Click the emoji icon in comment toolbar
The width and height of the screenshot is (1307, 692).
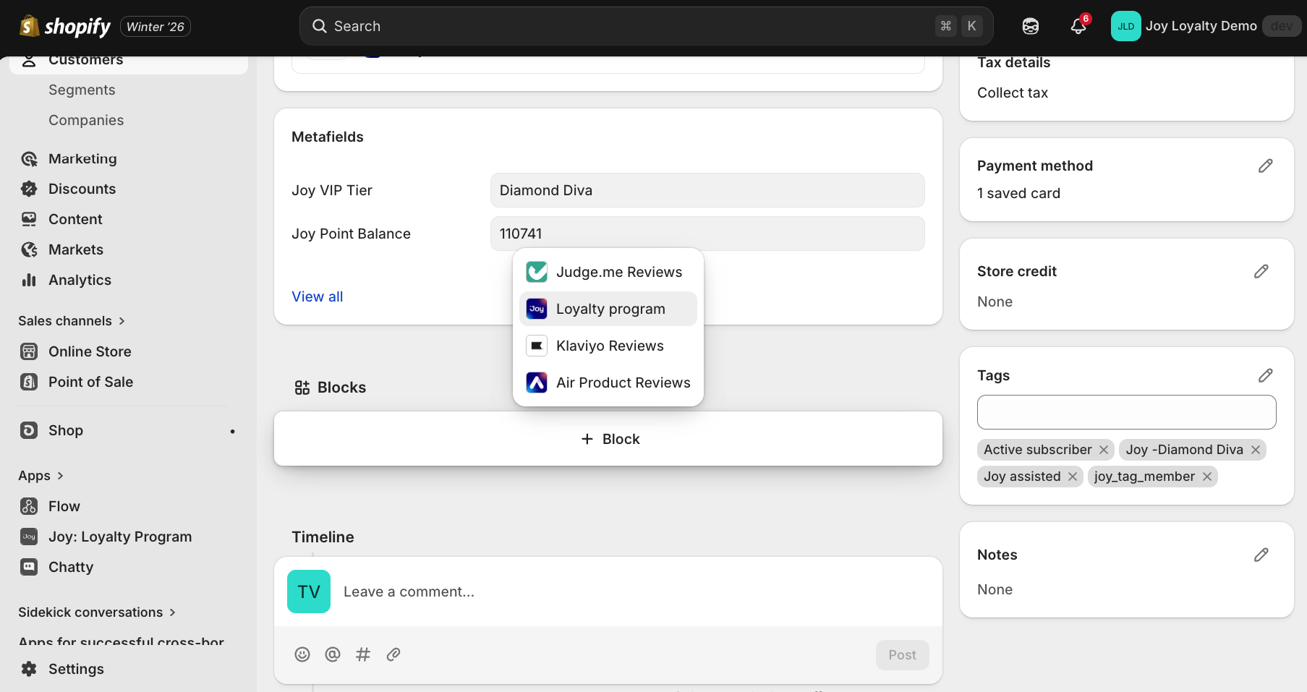tap(302, 654)
